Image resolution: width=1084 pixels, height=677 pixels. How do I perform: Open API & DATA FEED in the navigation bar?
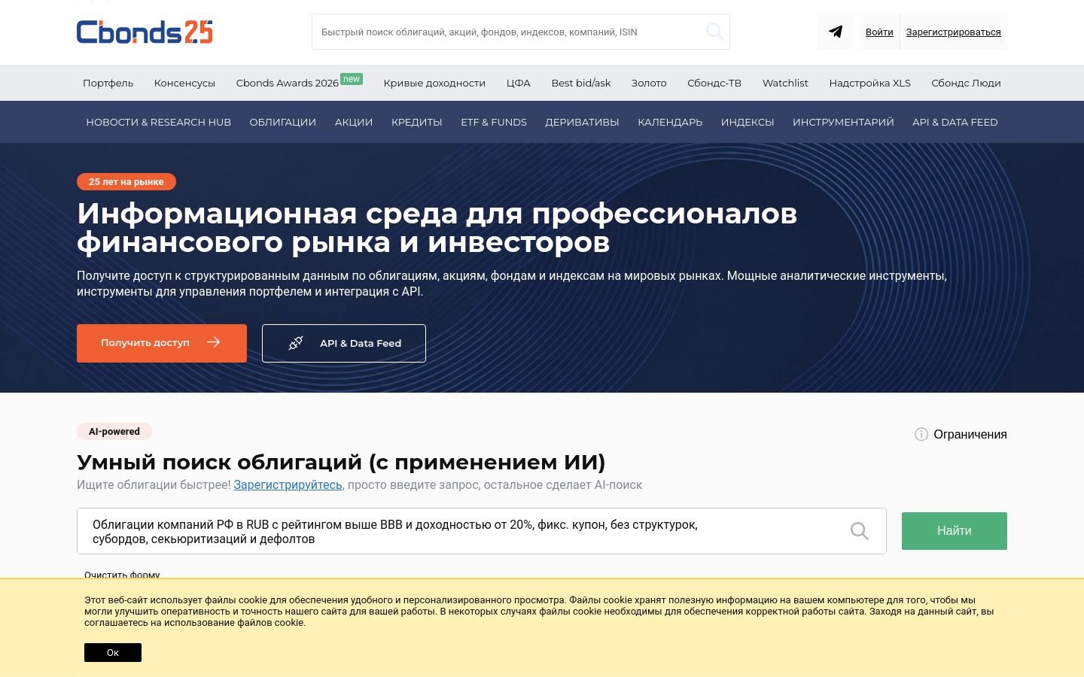click(955, 122)
